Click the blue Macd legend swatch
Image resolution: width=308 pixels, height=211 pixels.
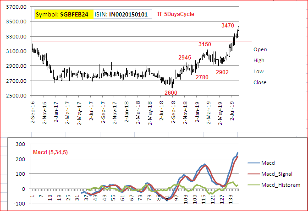pos(254,163)
